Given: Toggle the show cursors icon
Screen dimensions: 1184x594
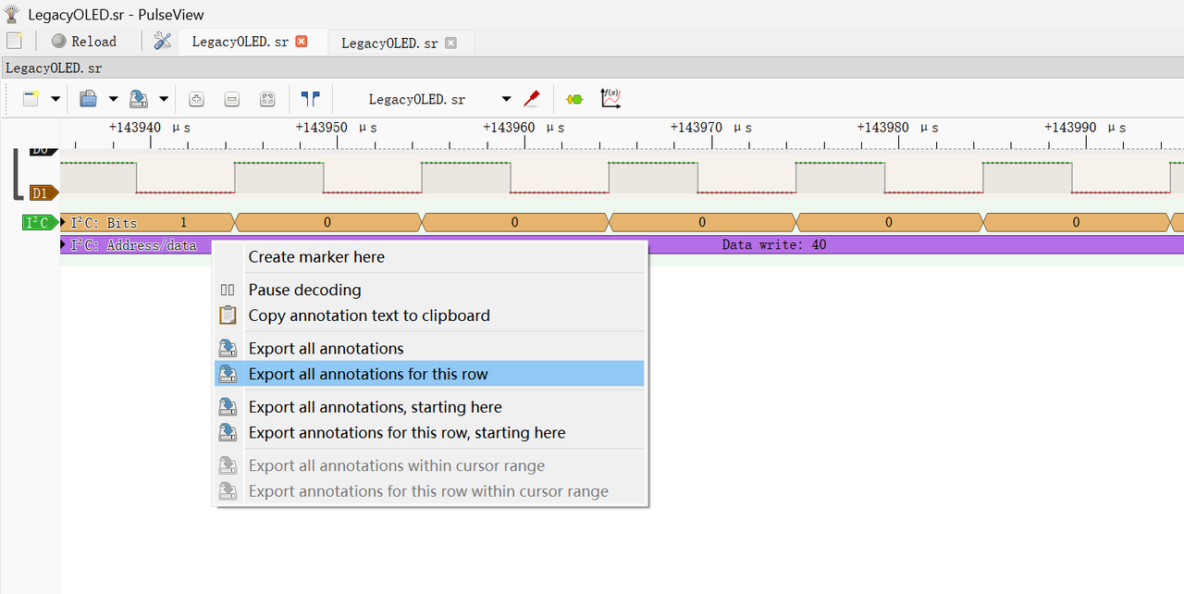Looking at the screenshot, I should 310,99.
